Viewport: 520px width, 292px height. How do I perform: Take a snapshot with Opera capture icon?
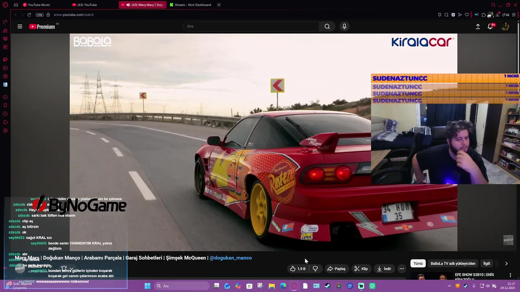446,15
